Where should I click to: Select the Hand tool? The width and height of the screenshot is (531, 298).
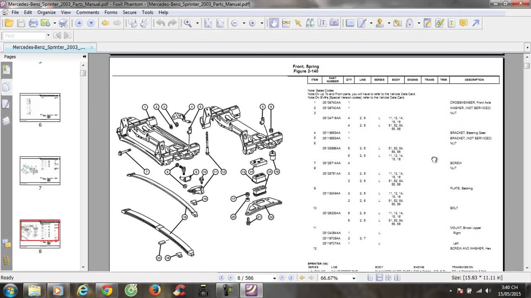[x=273, y=23]
